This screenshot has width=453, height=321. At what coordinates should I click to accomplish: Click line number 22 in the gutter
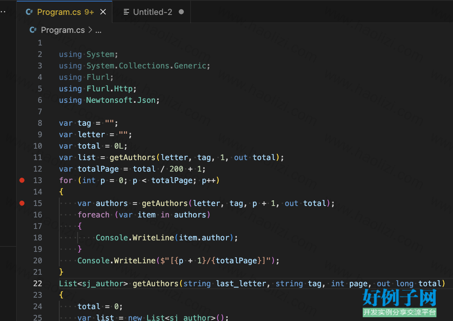37,284
